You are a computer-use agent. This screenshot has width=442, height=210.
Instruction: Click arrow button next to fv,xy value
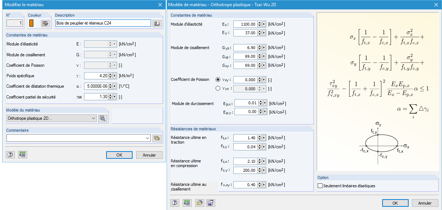(x=264, y=185)
